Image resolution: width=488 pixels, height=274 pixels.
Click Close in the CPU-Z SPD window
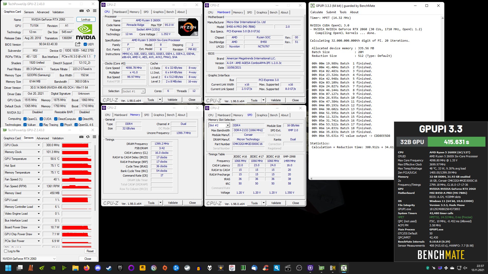coord(296,203)
